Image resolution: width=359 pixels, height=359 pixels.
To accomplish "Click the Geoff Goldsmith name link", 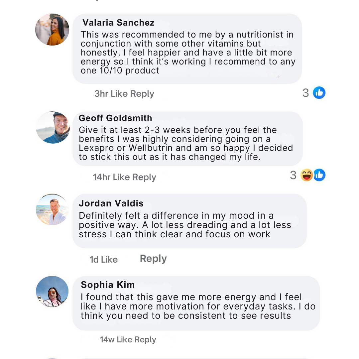I will (x=115, y=118).
